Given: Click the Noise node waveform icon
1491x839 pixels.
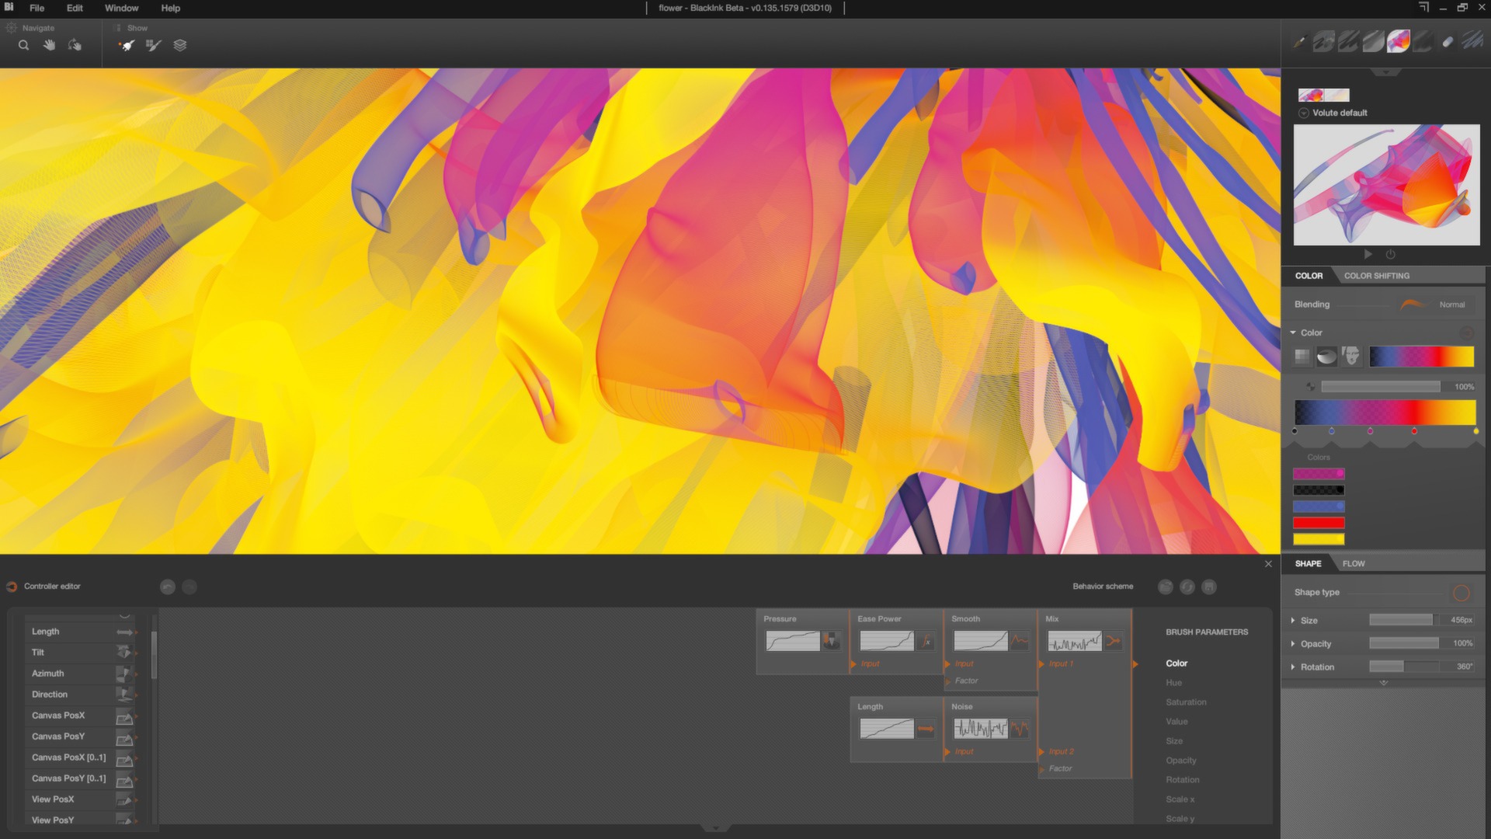Looking at the screenshot, I should pos(1020,729).
